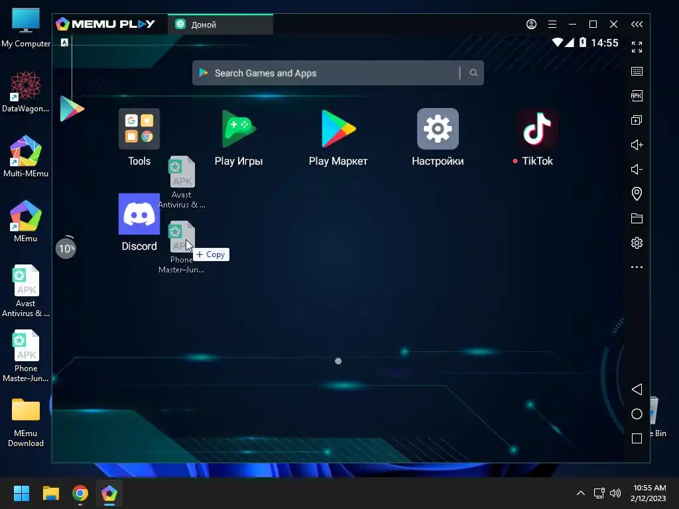
Task: Collapse the MEmu sidebar with triple chevron
Action: click(637, 25)
